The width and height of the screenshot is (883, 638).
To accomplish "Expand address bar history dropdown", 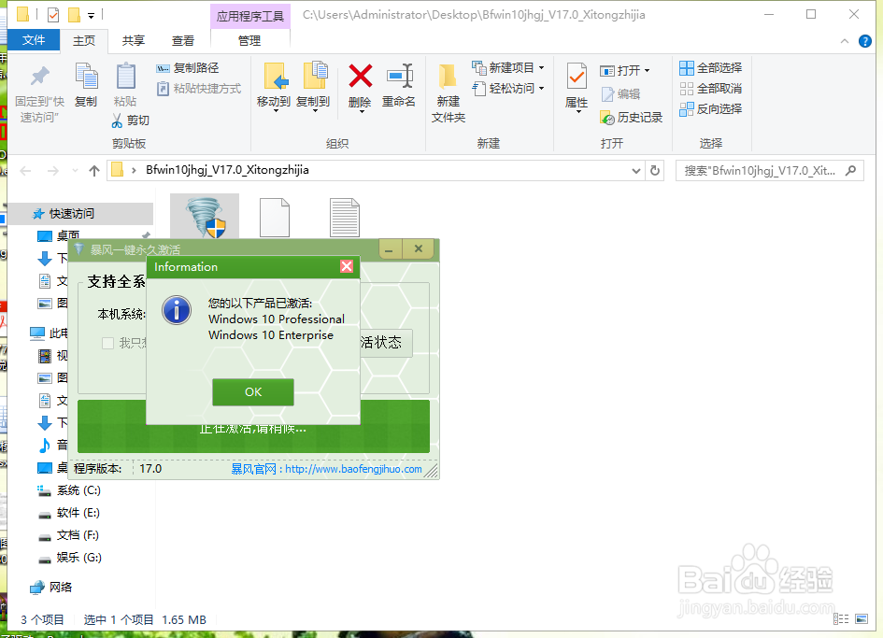I will click(635, 171).
